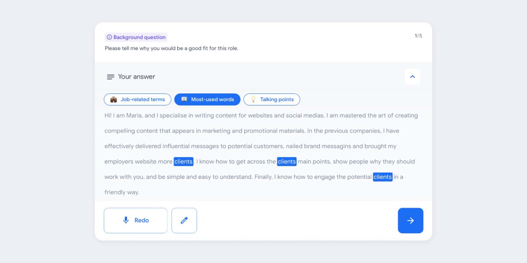Click the light bulb icon on Talking points
527x263 pixels.
click(x=253, y=99)
